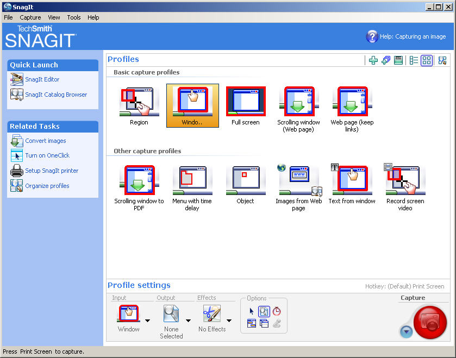This screenshot has height=358, width=456.
Task: Open the Output dropdown arrow
Action: tap(188, 321)
